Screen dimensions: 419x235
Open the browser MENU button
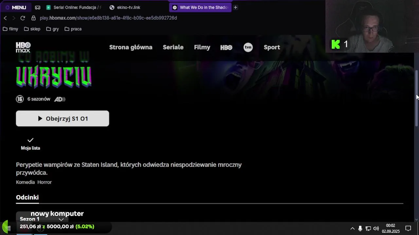coord(16,7)
